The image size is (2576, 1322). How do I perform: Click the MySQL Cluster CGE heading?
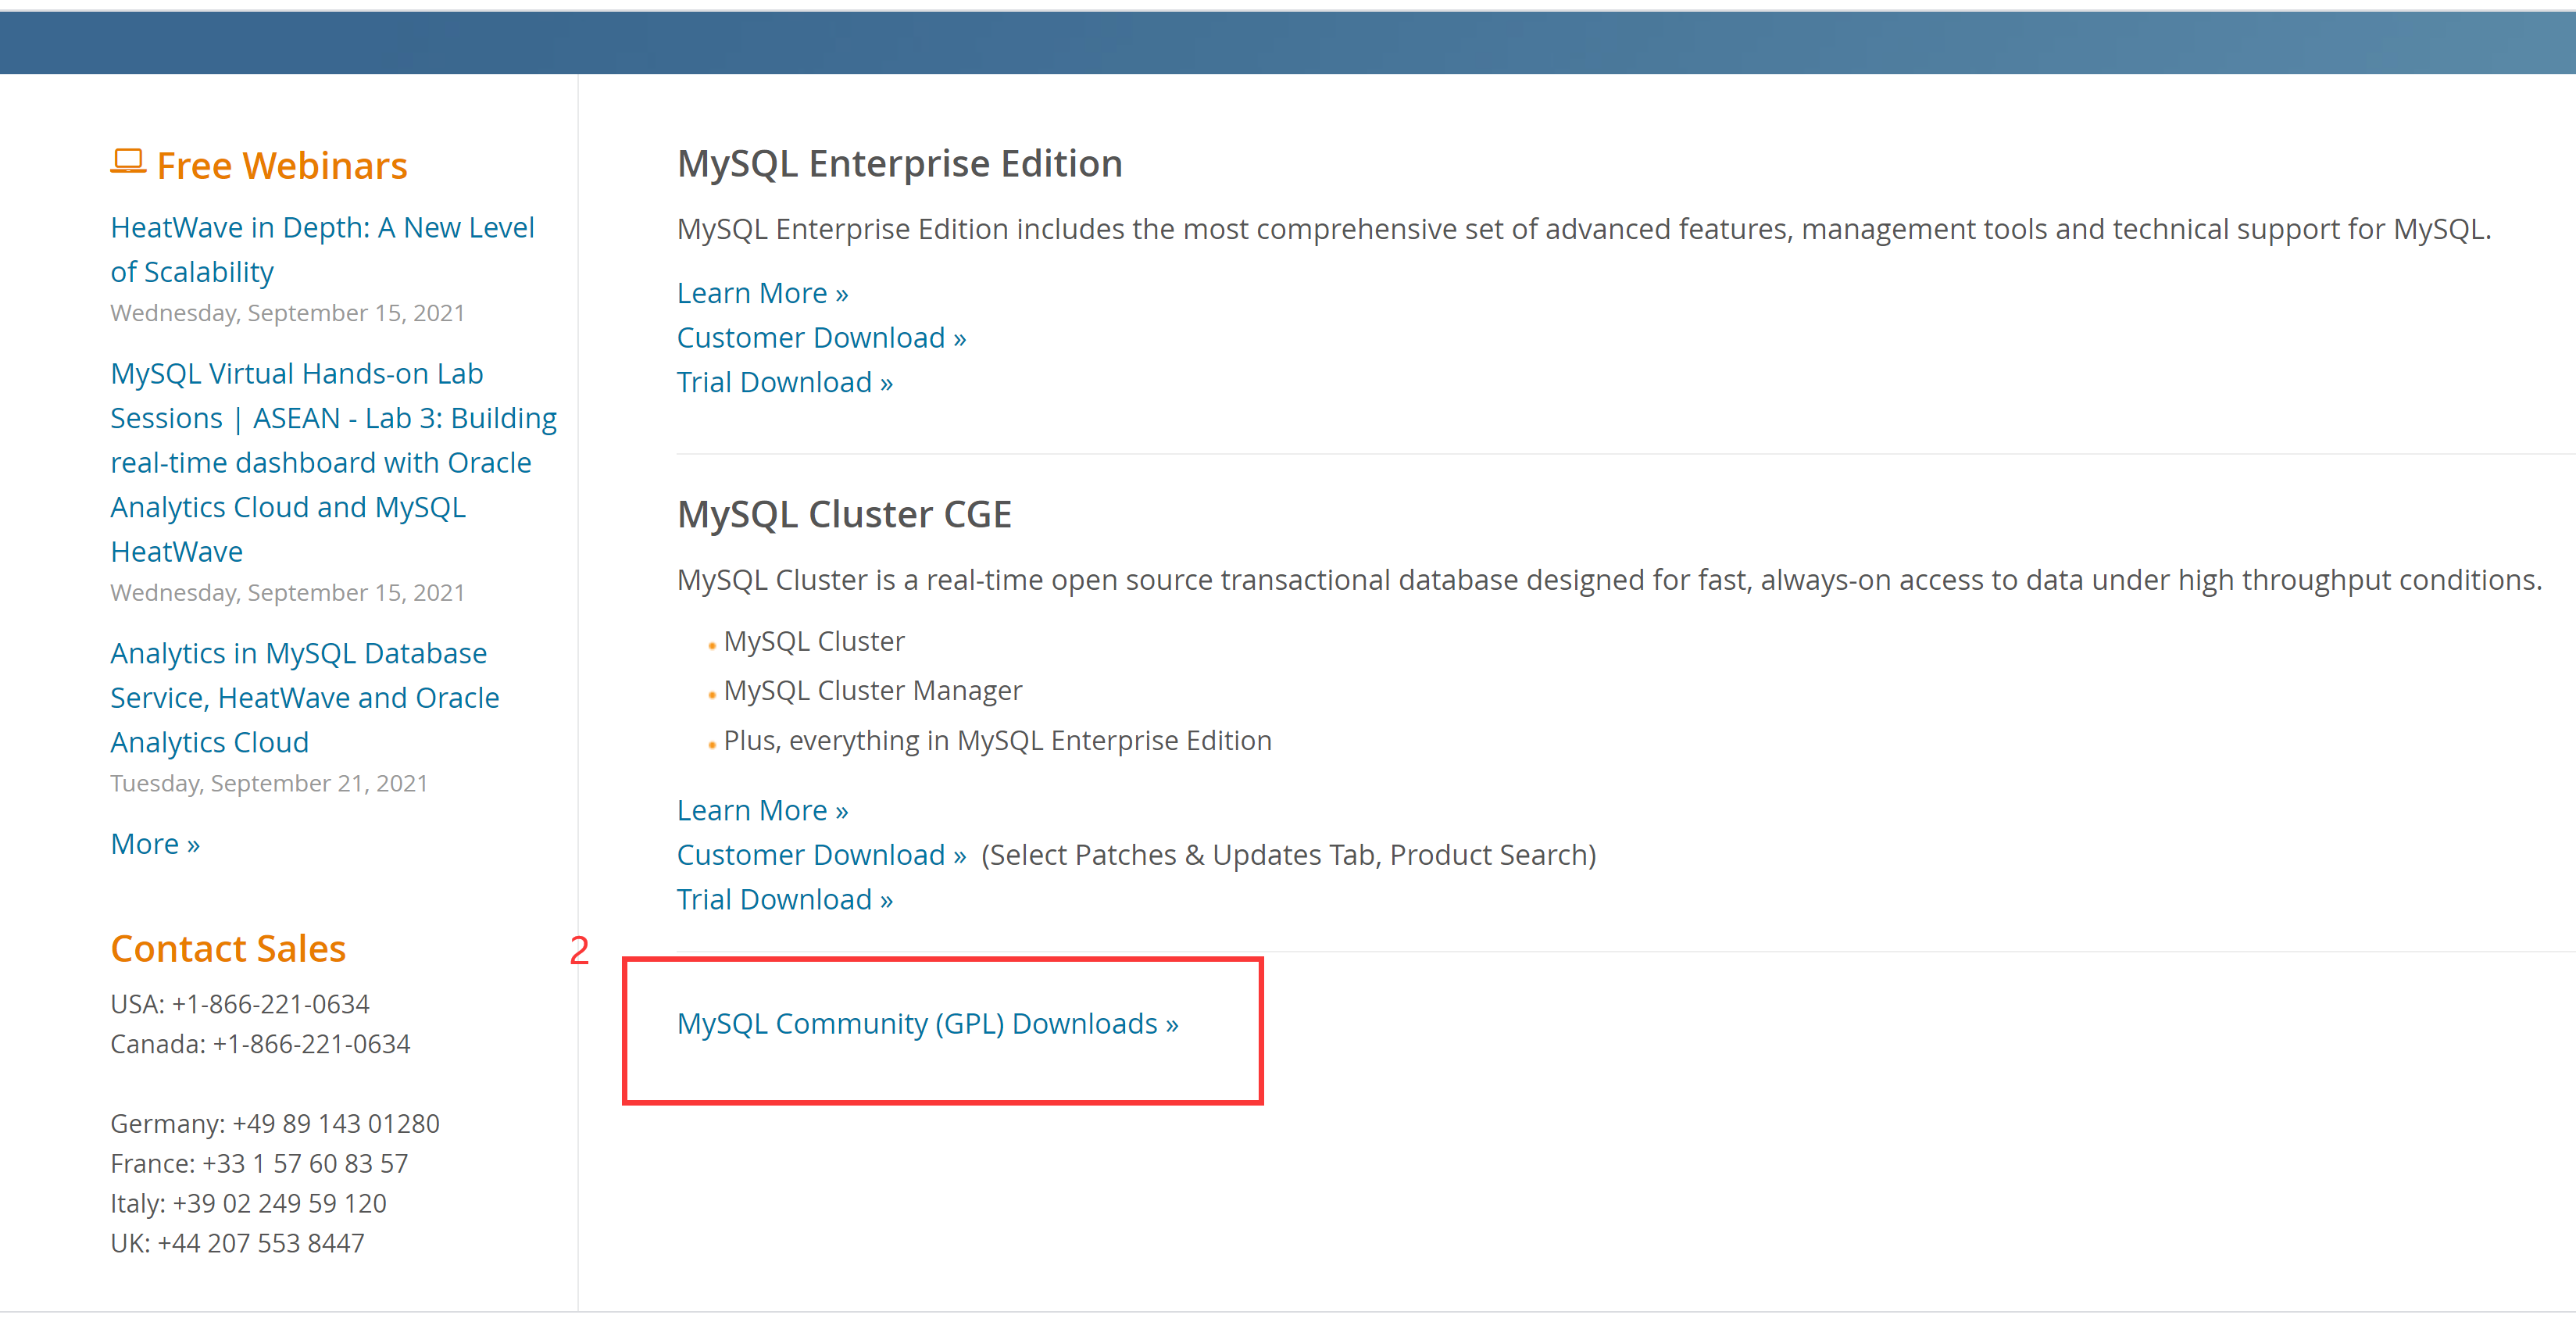pyautogui.click(x=844, y=514)
